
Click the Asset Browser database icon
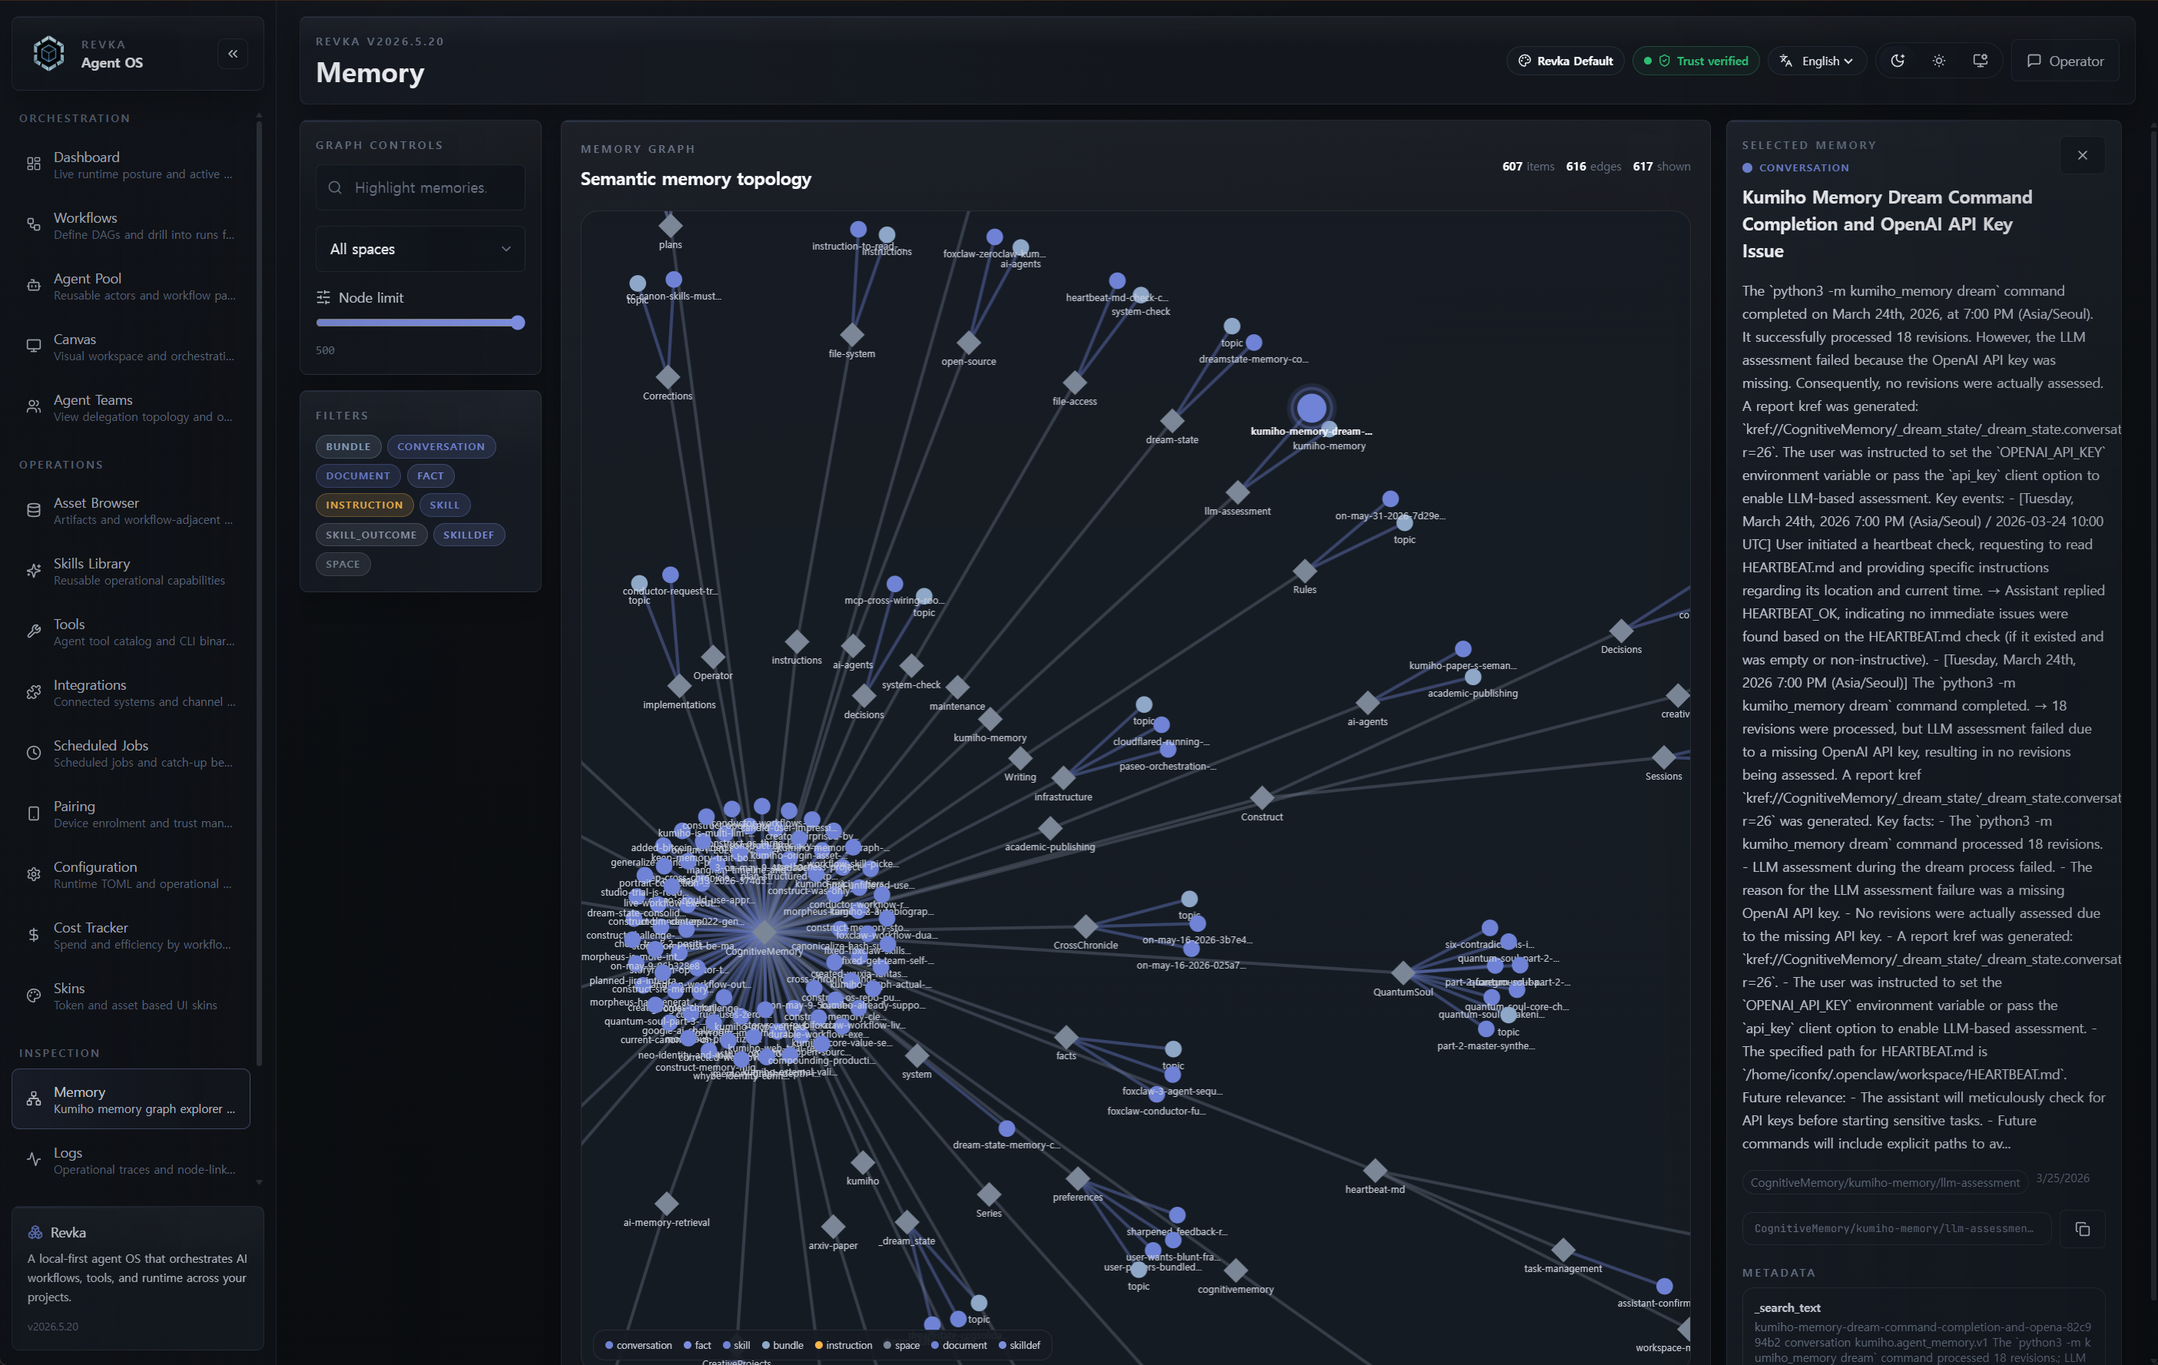point(33,510)
